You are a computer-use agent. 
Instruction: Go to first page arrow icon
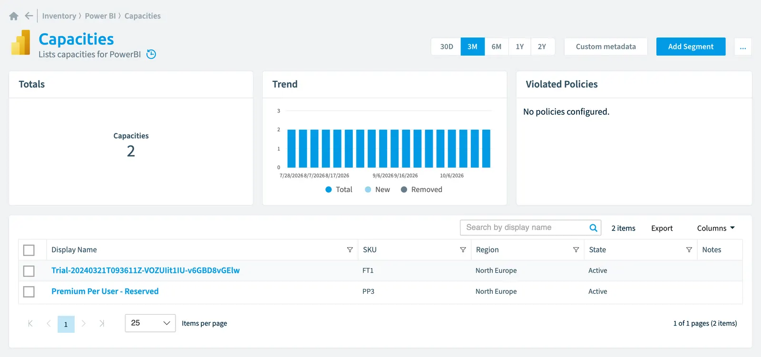[30, 323]
